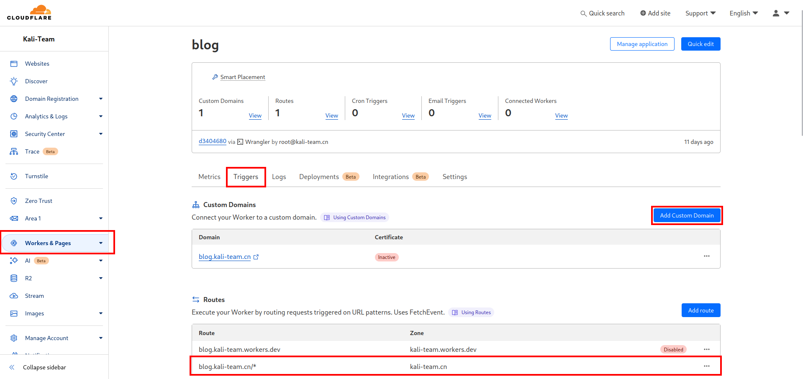Expand the Images menu arrow
This screenshot has height=379, width=803.
click(101, 313)
